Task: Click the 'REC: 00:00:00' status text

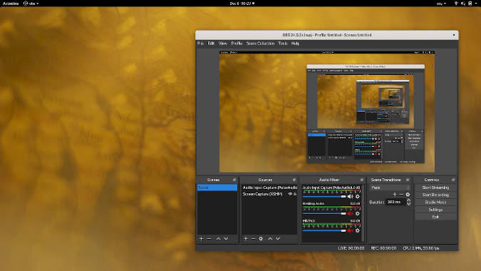Action: coord(383,248)
